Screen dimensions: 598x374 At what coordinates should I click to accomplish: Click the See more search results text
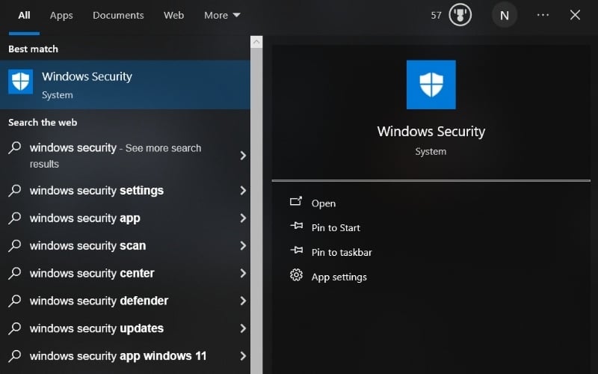115,156
